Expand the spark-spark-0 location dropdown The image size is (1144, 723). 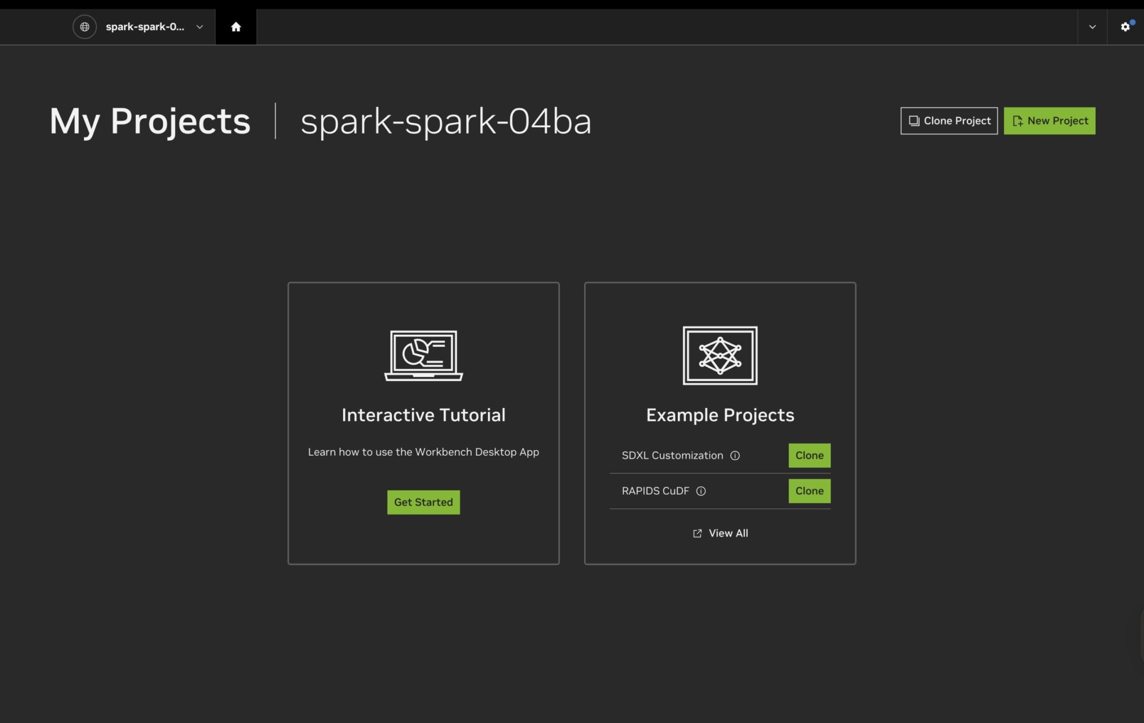[x=199, y=27]
